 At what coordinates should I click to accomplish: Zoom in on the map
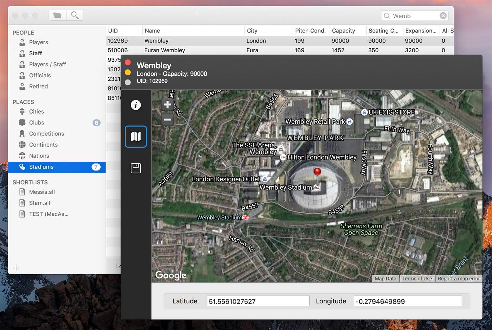tap(168, 104)
